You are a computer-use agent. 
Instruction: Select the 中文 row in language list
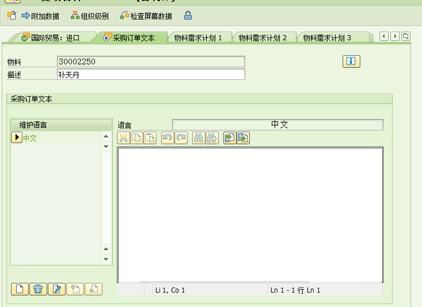(30, 138)
